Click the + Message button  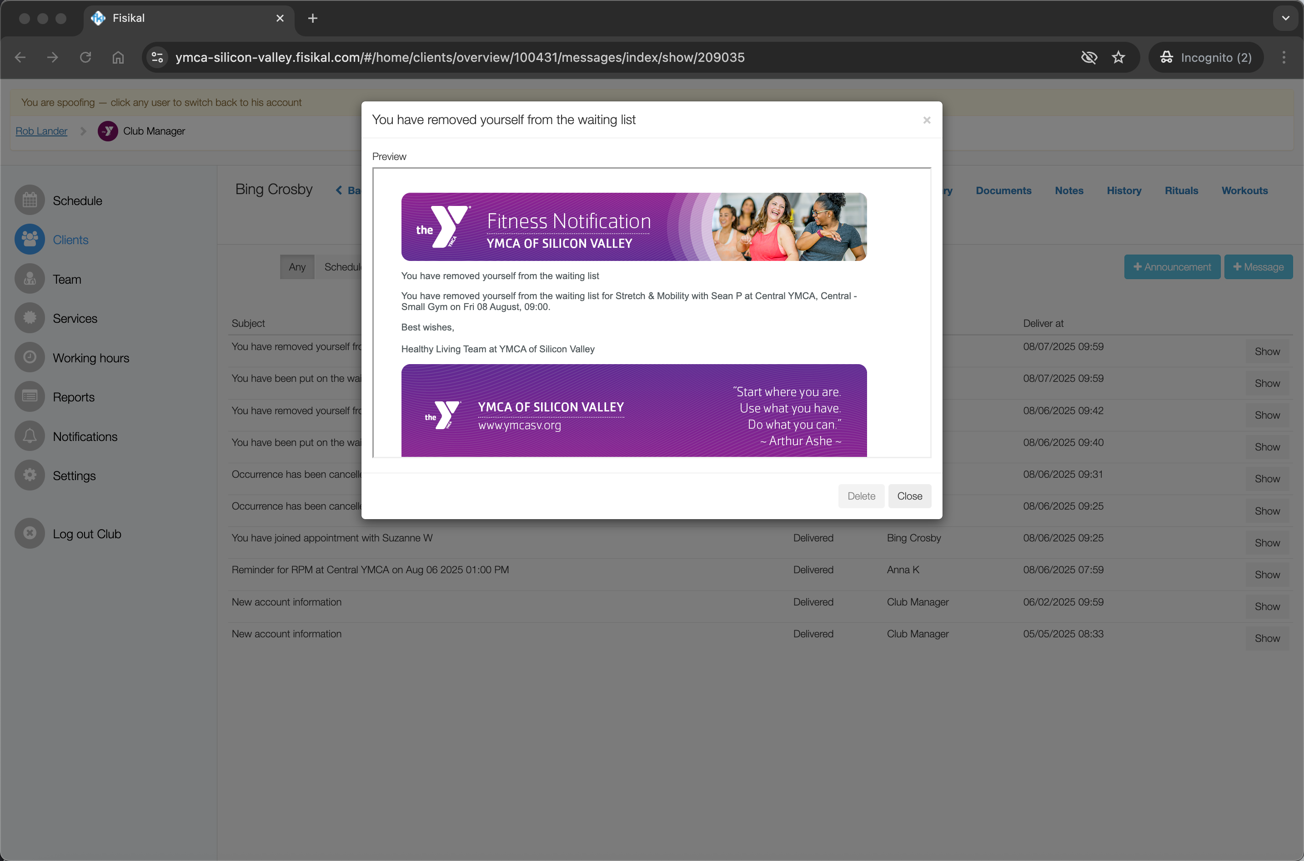tap(1258, 266)
